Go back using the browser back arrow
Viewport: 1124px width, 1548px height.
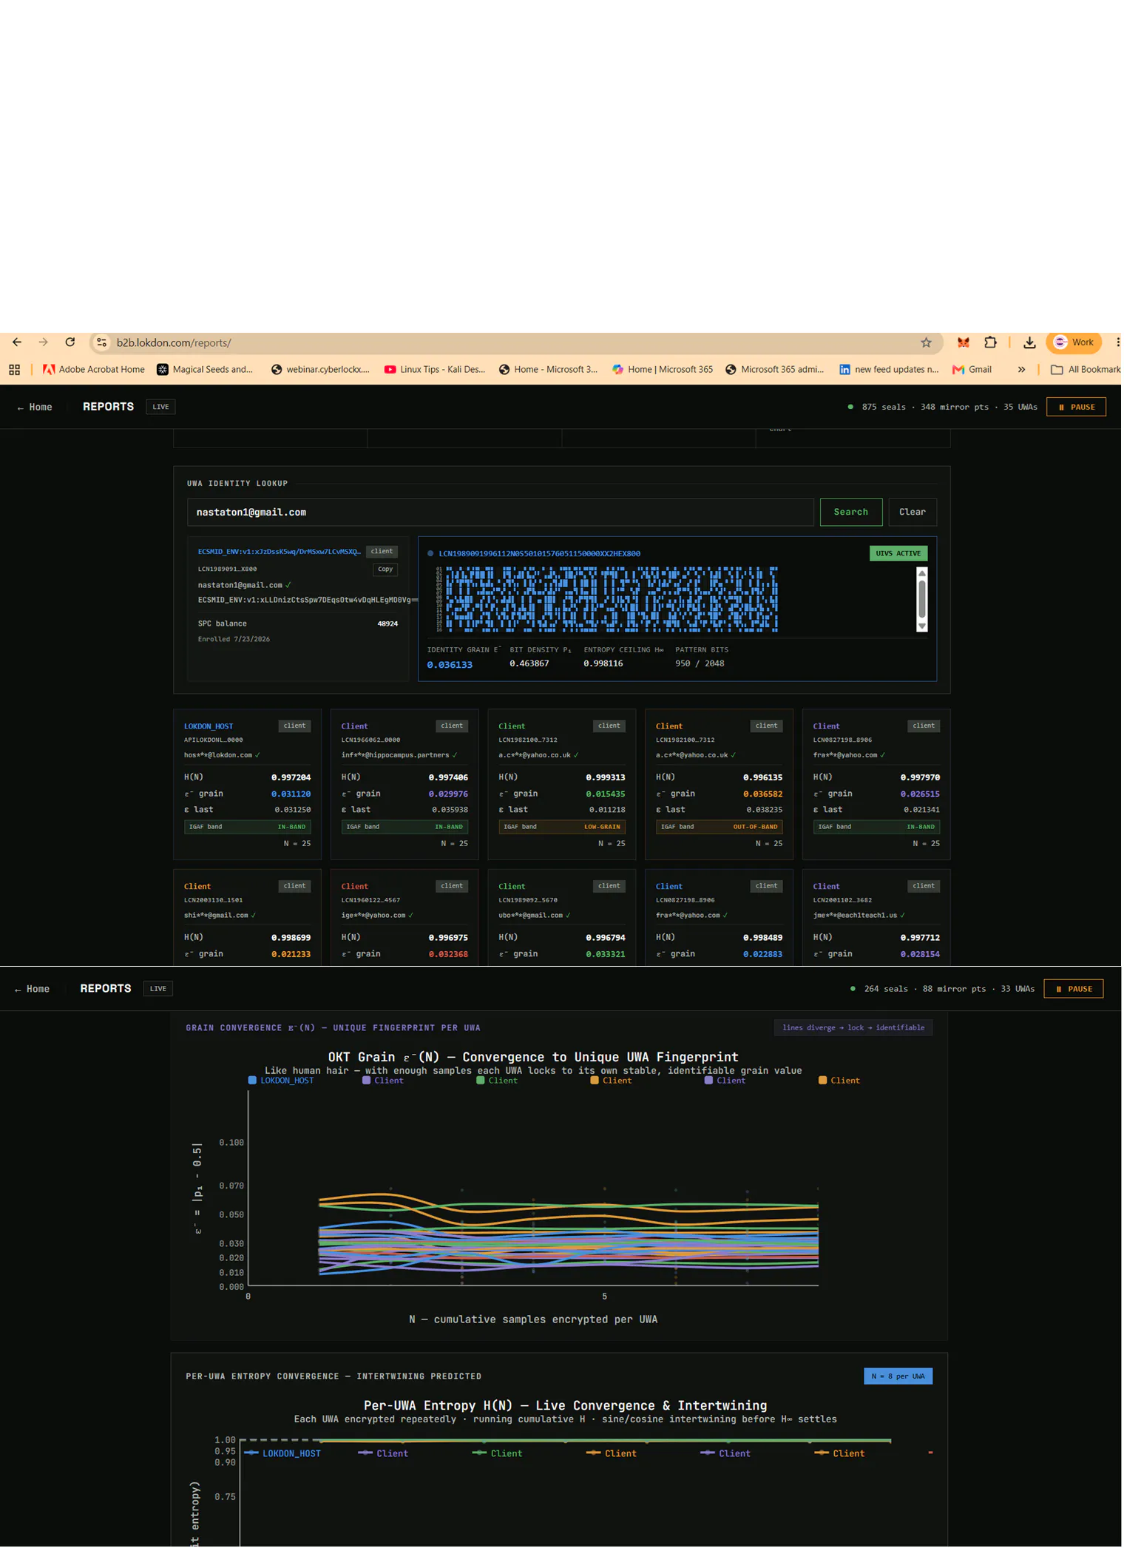[x=17, y=342]
